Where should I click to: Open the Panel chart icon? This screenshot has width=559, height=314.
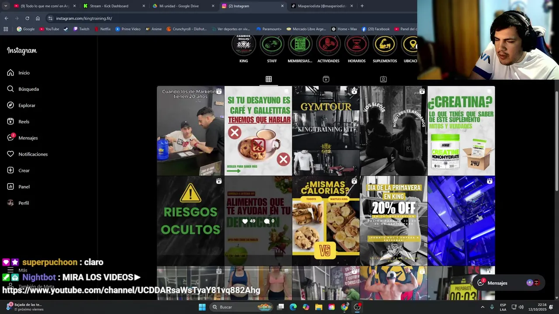point(10,187)
